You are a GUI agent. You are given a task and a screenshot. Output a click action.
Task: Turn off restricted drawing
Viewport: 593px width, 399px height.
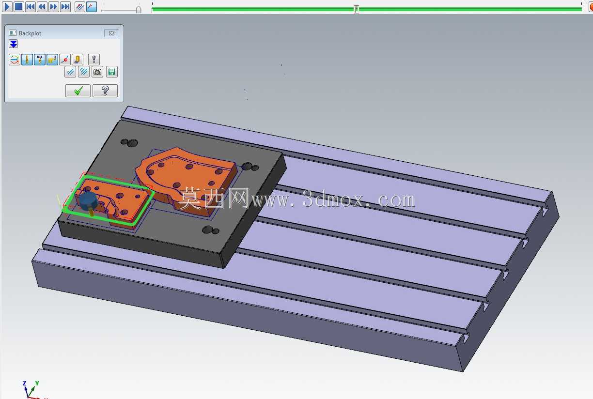(83, 72)
